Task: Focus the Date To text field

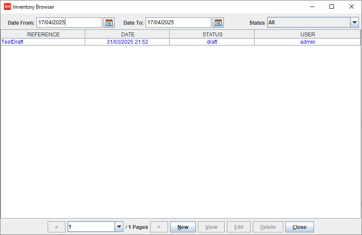Action: (x=178, y=23)
